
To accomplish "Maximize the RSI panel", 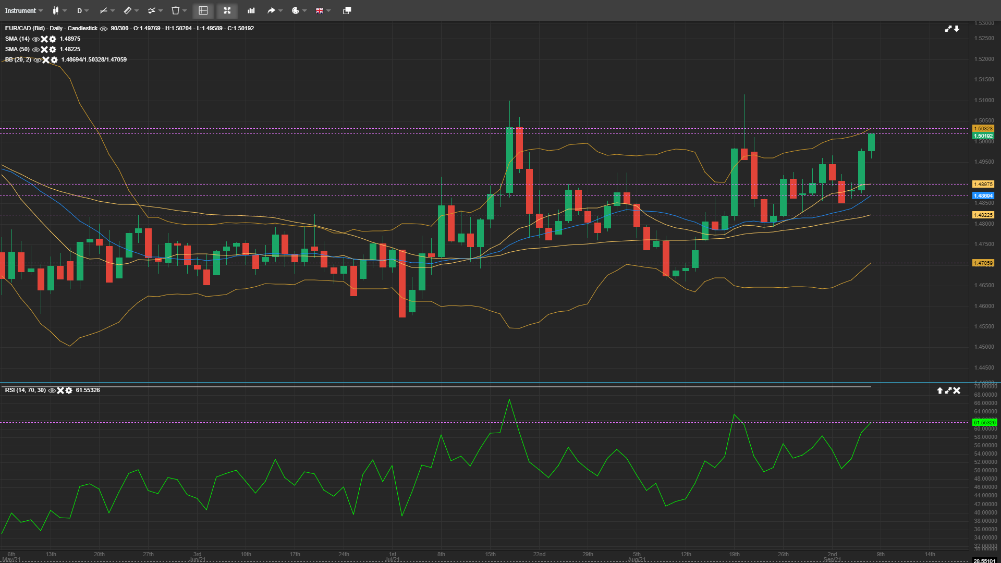I will [x=948, y=390].
